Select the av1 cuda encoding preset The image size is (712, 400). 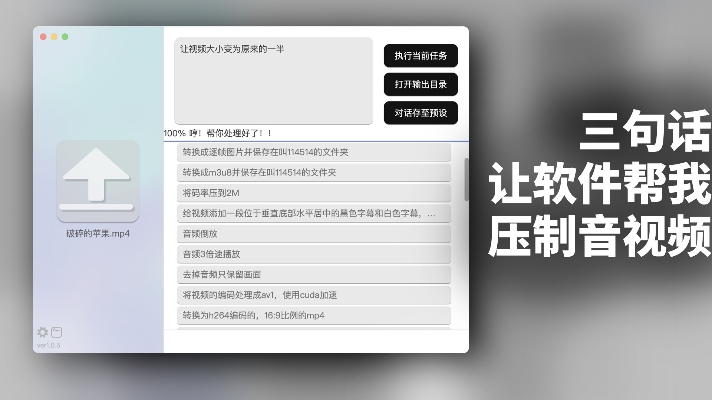click(314, 295)
